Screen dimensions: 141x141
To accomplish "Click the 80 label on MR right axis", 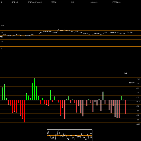I will (x=137, y=84).
